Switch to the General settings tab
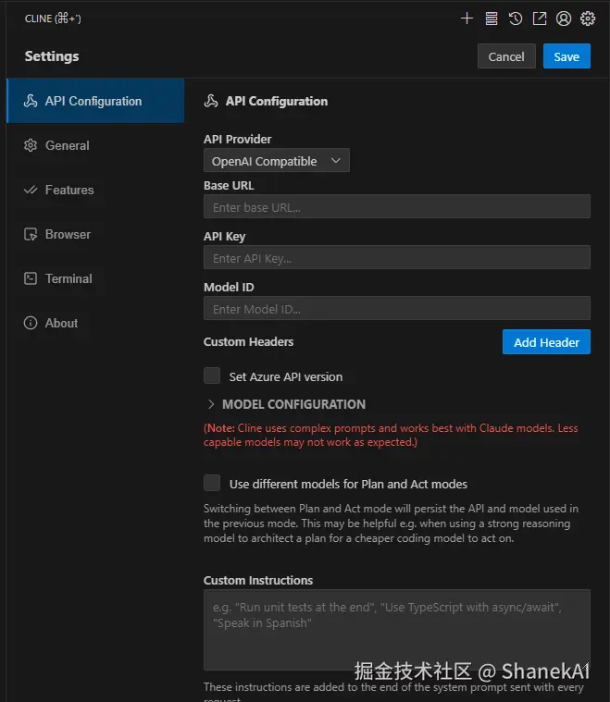Image resolution: width=610 pixels, height=702 pixels. (x=67, y=145)
